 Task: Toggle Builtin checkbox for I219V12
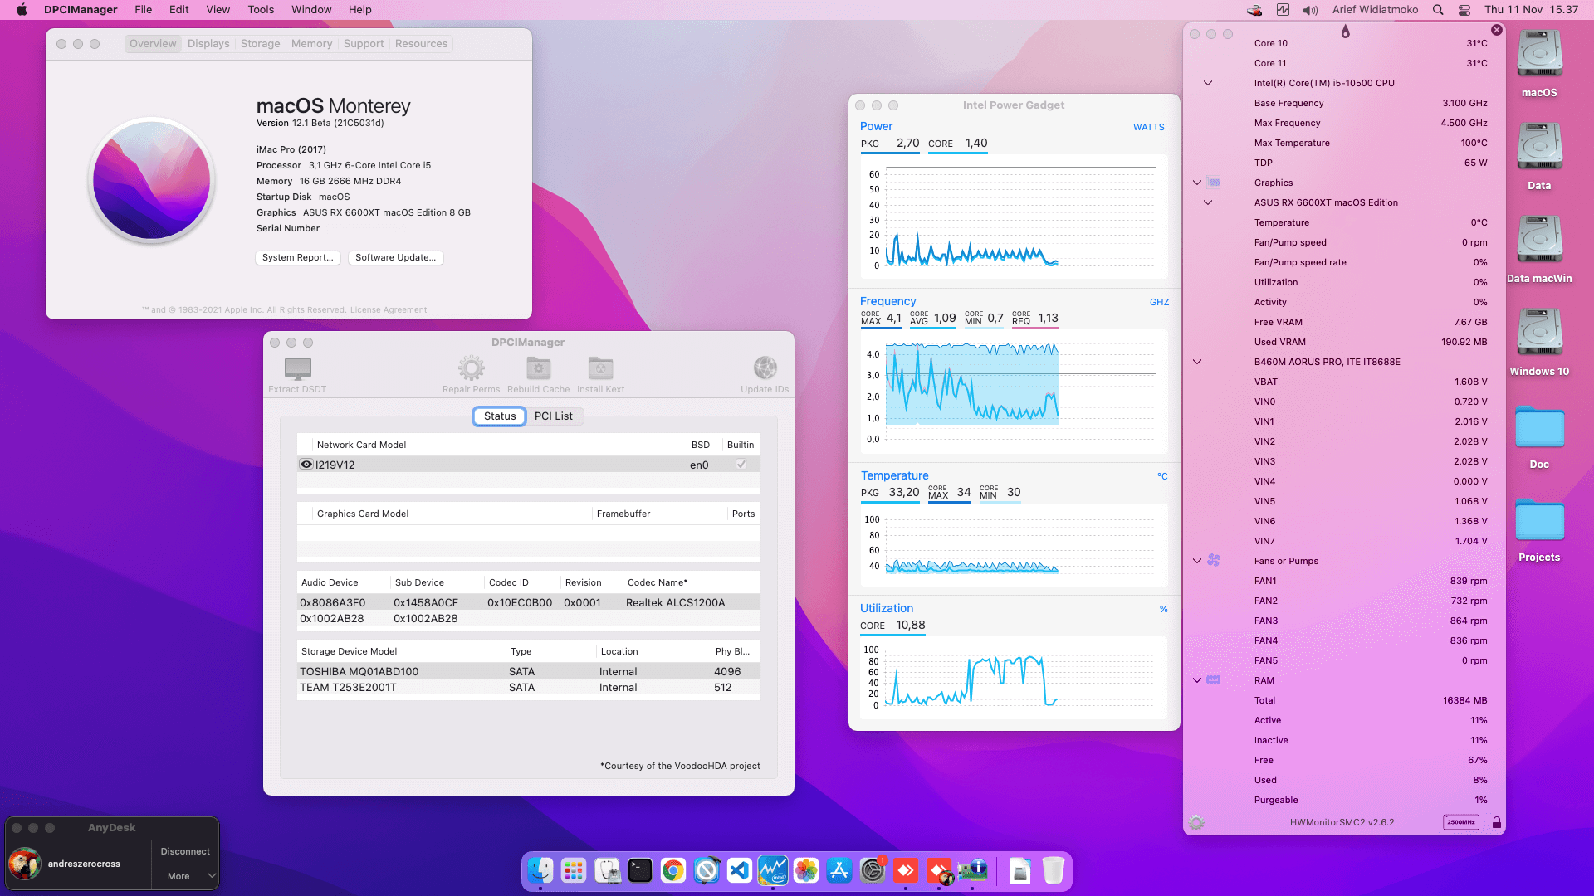(x=741, y=465)
